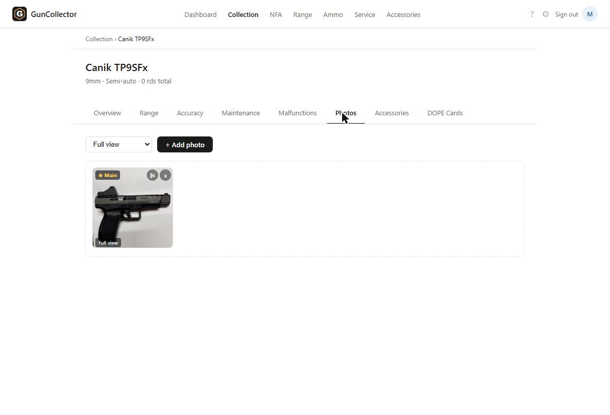
Task: View the Malfunctions tab
Action: click(x=298, y=113)
